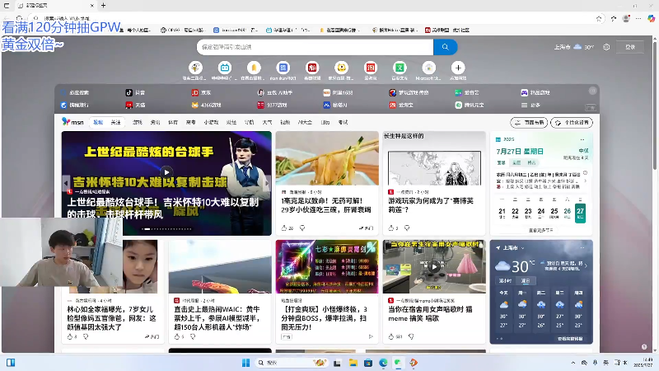659x371 pixels.
Task: Click the page layout button
Action: pyautogui.click(x=529, y=122)
